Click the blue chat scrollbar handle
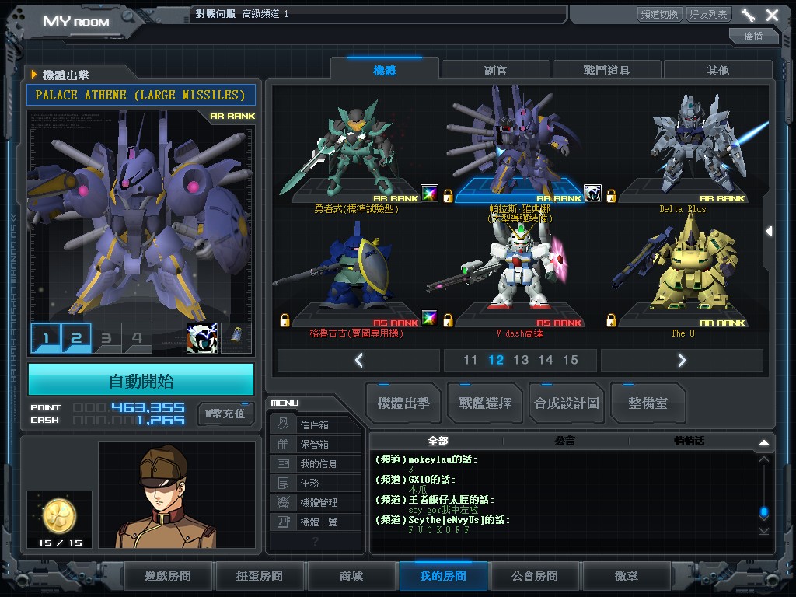Screen dimensions: 796x597 [x=763, y=512]
